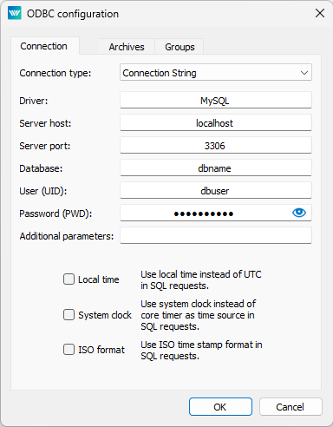Select the Server port 3306 field
333x427 pixels.
216,145
